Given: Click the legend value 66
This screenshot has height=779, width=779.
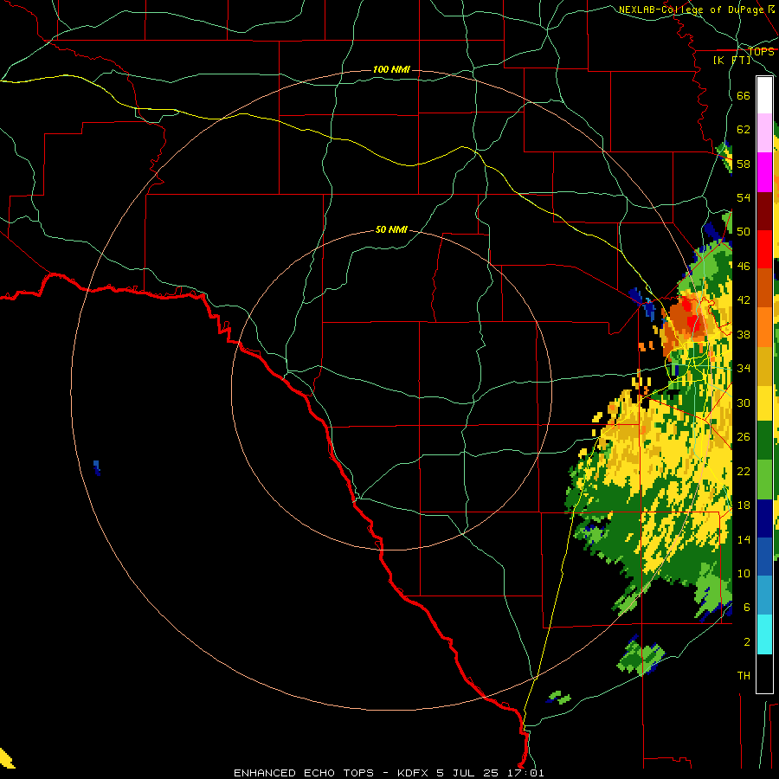Looking at the screenshot, I should point(744,95).
